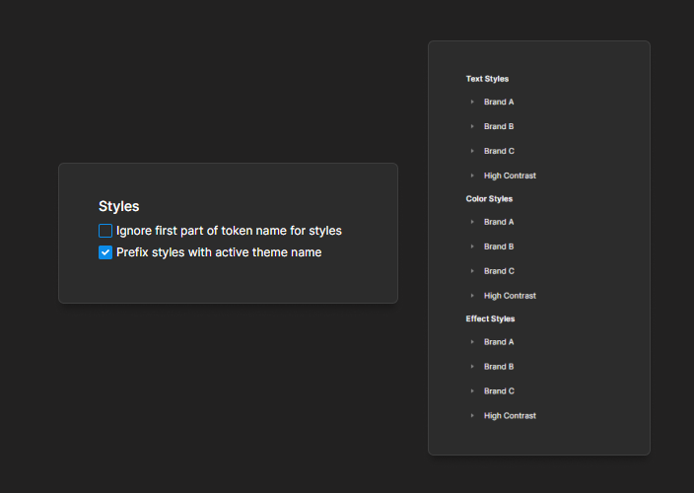This screenshot has width=694, height=493.
Task: Expand Brand A arrow under Effect Styles
Action: 472,341
